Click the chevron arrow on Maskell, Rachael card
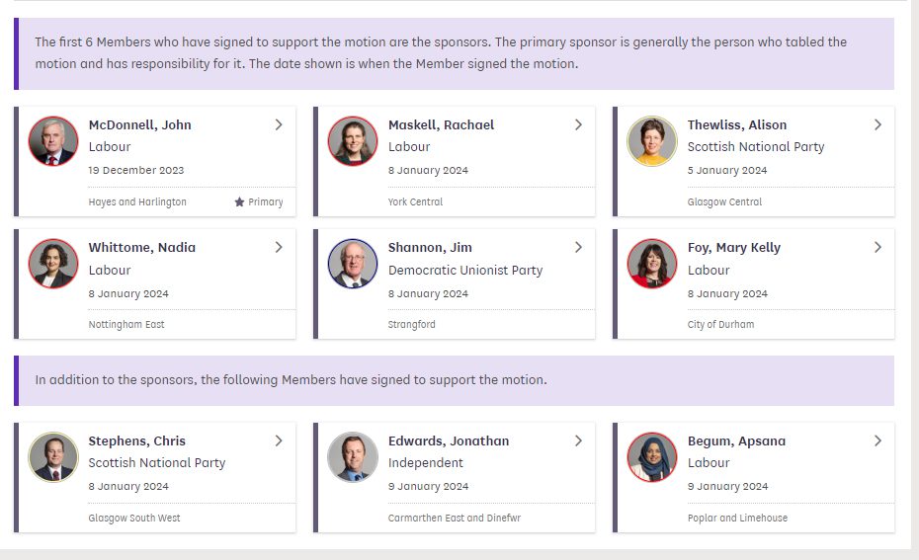 pos(578,124)
